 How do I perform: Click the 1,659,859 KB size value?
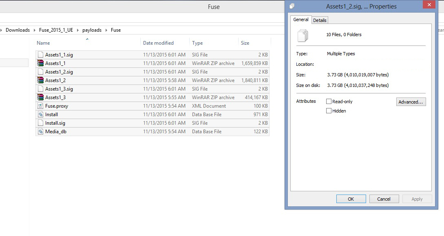coord(254,63)
